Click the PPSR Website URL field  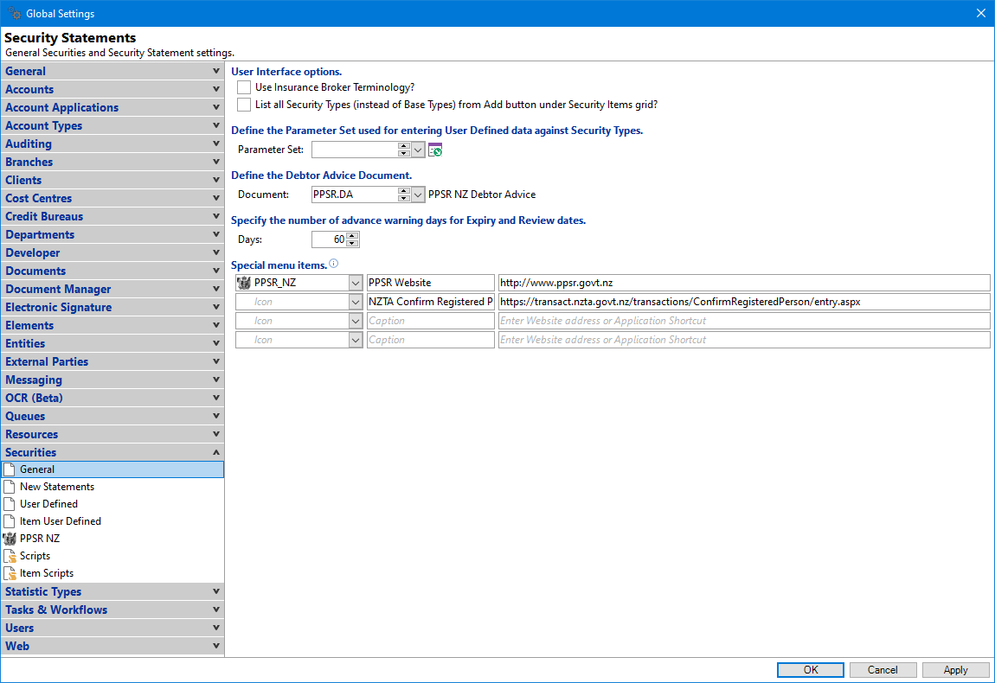[743, 283]
